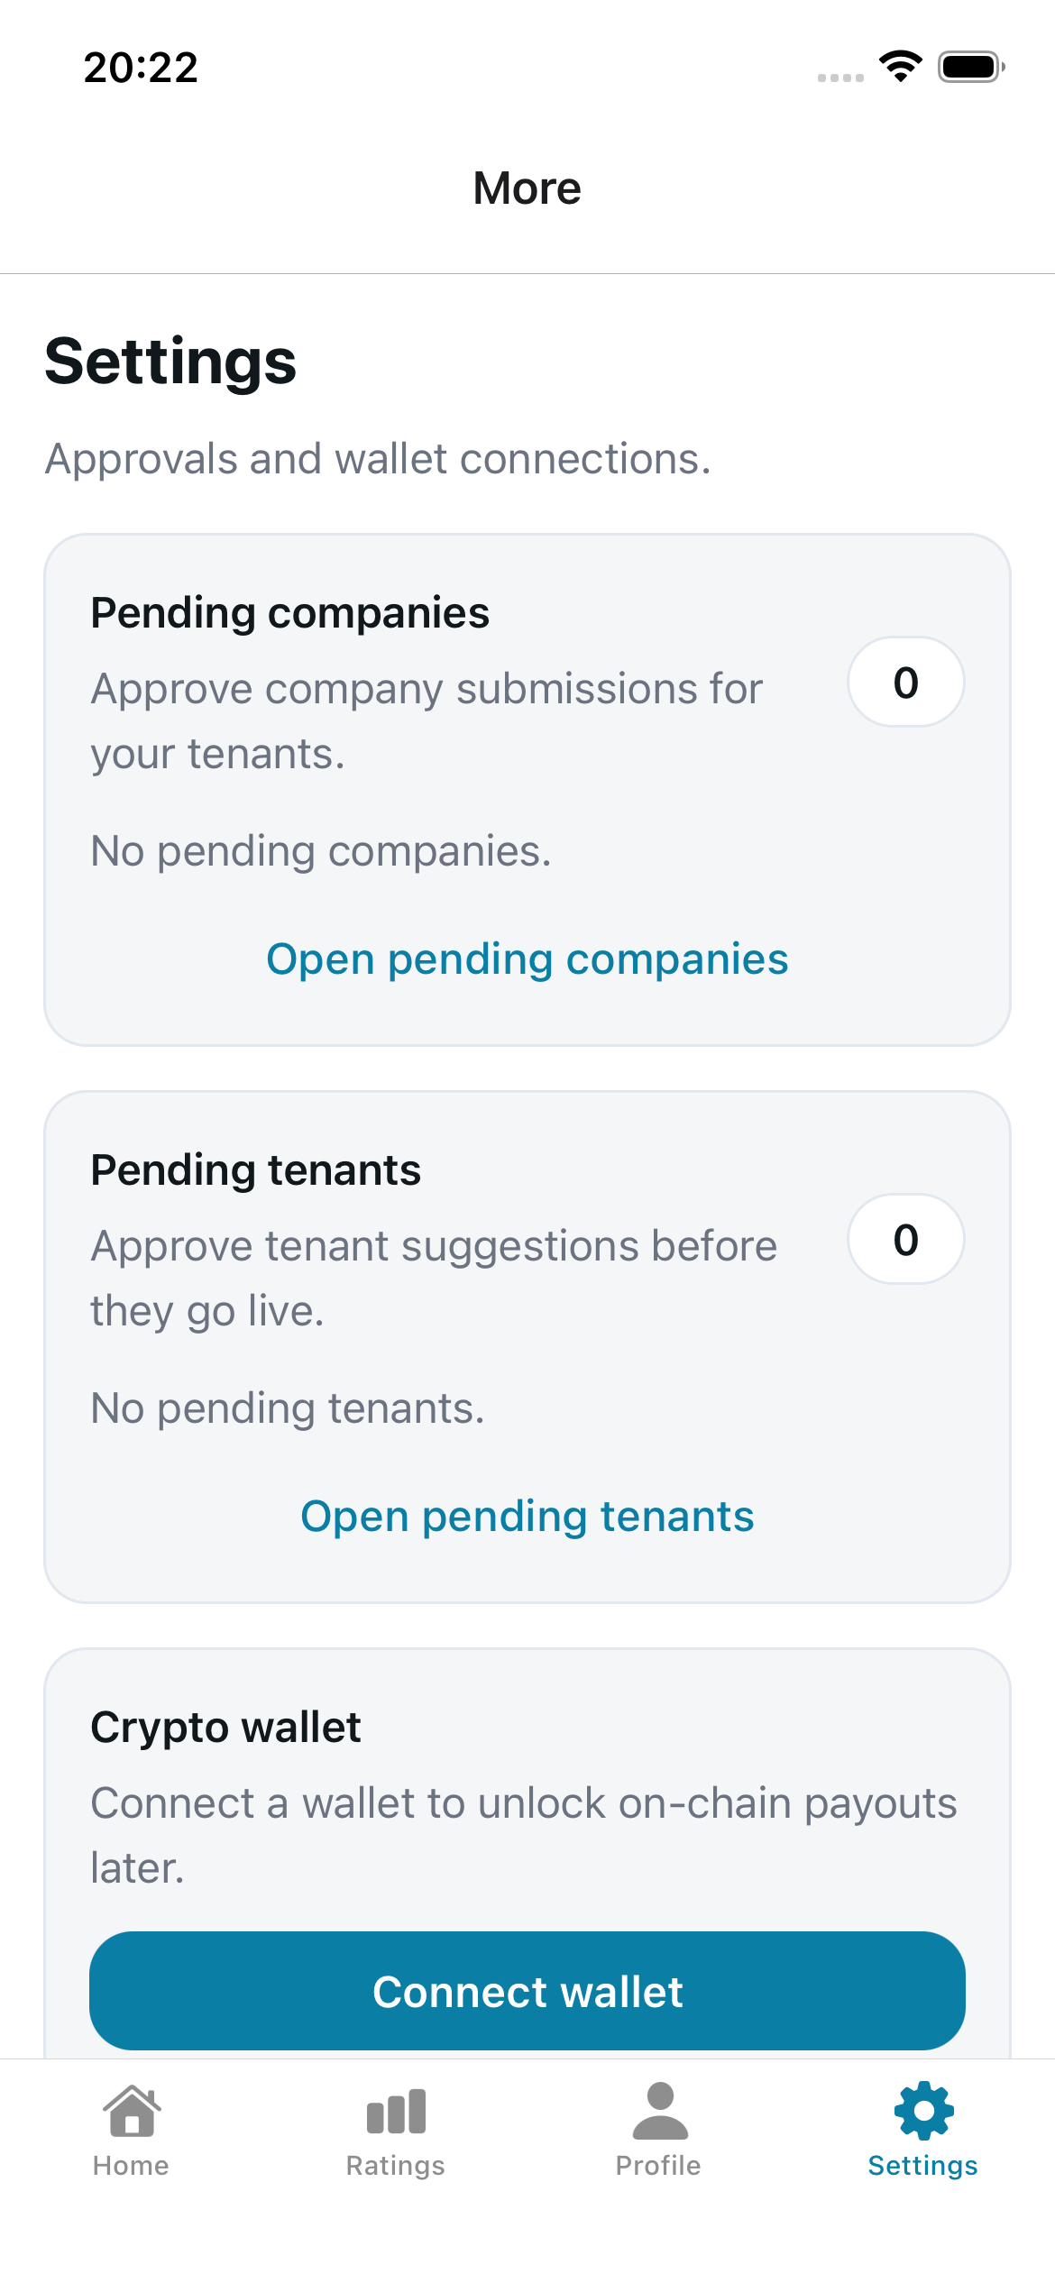Viewport: 1055px width, 2283px height.
Task: Tap the Home house icon
Action: click(x=132, y=2111)
